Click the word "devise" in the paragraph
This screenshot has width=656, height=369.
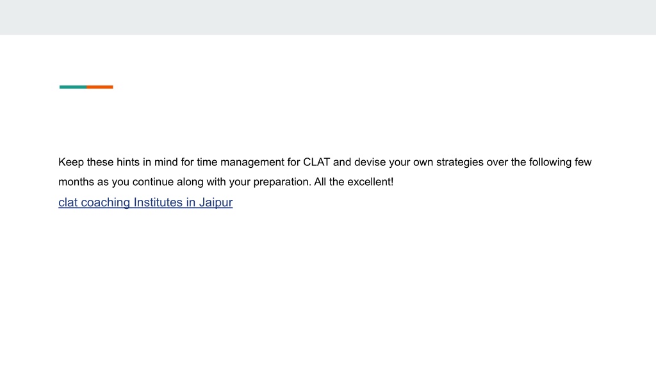pyautogui.click(x=370, y=162)
